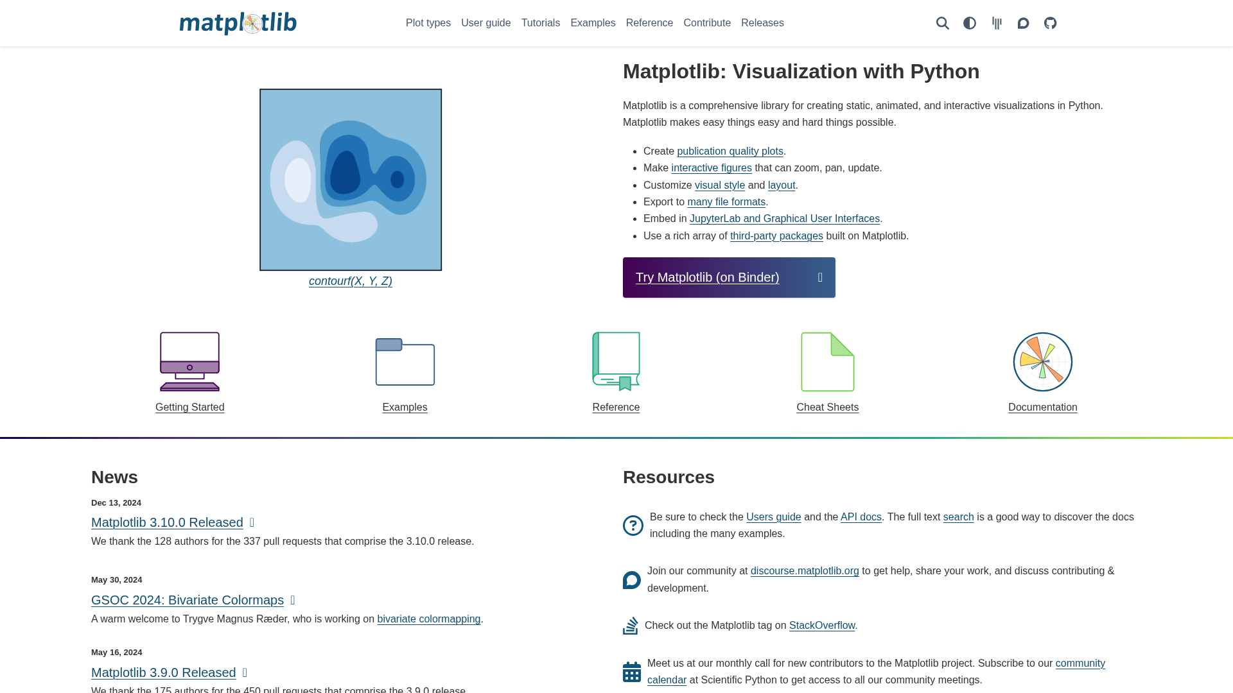1233x693 pixels.
Task: Click the contourf(X, Y, Z) example image
Action: (x=350, y=180)
